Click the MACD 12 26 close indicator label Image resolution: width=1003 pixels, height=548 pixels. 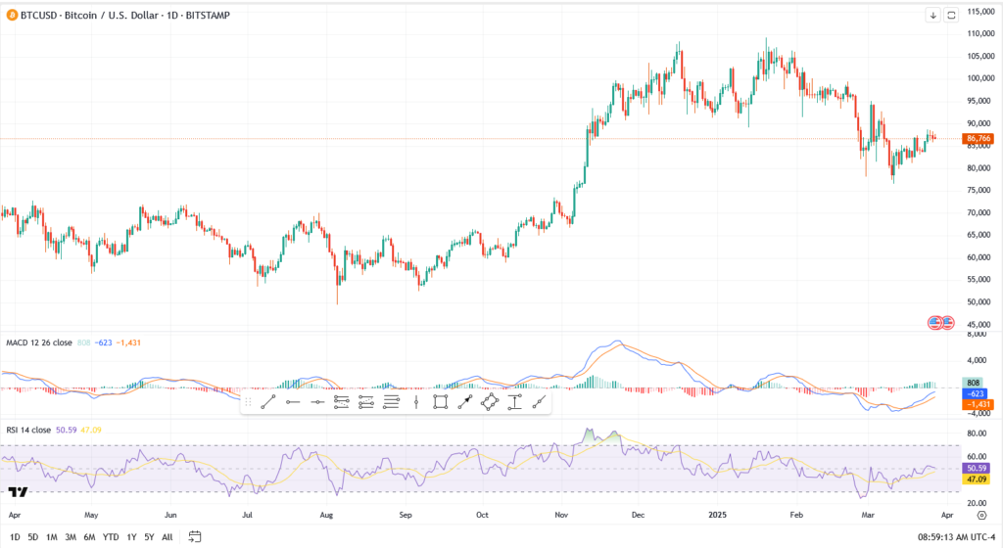point(37,342)
